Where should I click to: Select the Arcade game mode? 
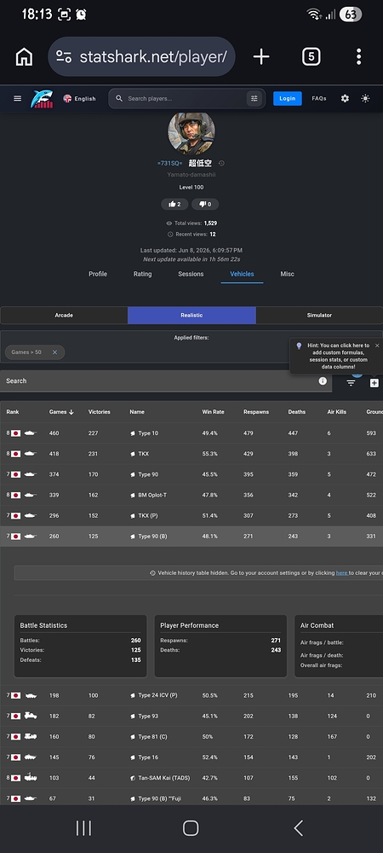[64, 315]
